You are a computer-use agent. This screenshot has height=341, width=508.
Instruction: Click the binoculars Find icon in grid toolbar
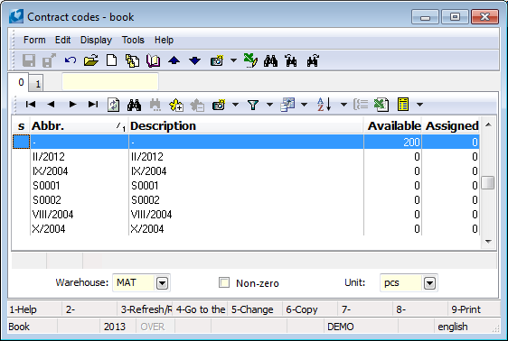coord(134,105)
